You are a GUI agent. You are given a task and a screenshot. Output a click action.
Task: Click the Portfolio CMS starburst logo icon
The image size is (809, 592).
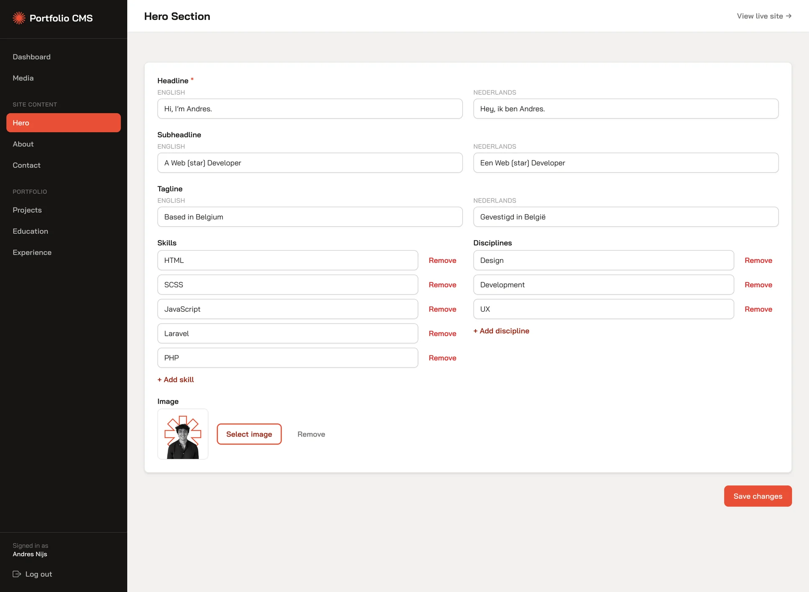[19, 18]
